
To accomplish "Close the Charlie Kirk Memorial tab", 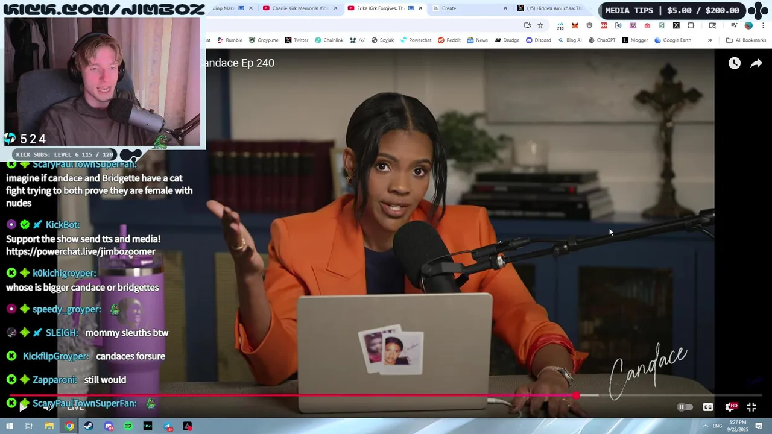I will (335, 8).
